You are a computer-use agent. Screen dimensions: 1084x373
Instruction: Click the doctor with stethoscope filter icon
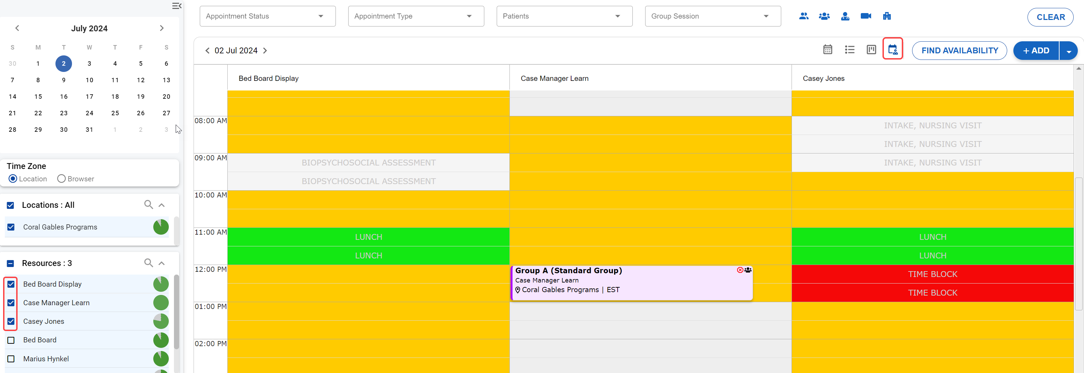pyautogui.click(x=845, y=16)
